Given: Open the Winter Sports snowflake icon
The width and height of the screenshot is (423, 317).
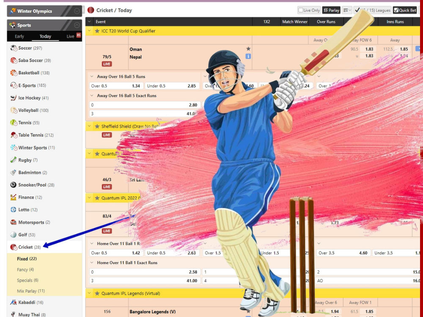Looking at the screenshot, I should point(14,148).
